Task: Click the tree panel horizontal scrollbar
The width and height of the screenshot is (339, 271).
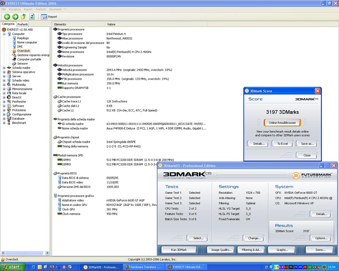Action: (25, 253)
